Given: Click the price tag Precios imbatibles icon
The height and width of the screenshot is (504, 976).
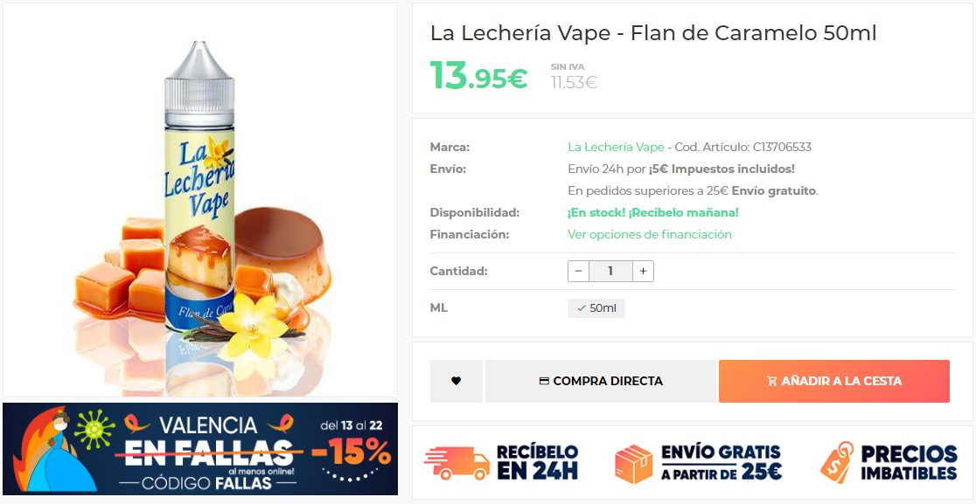Looking at the screenshot, I should pyautogui.click(x=837, y=462).
